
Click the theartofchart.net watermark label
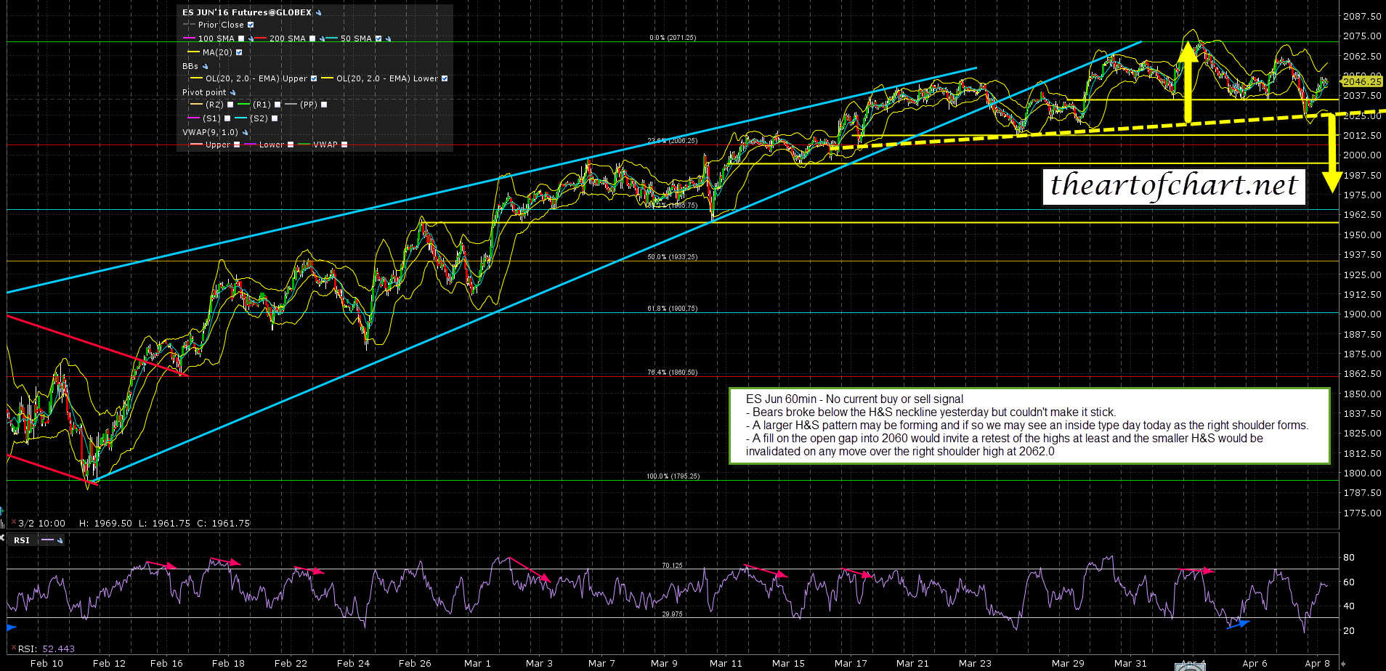pos(1173,186)
